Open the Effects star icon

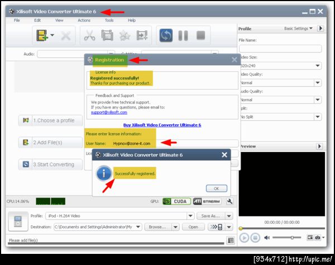coord(125,36)
